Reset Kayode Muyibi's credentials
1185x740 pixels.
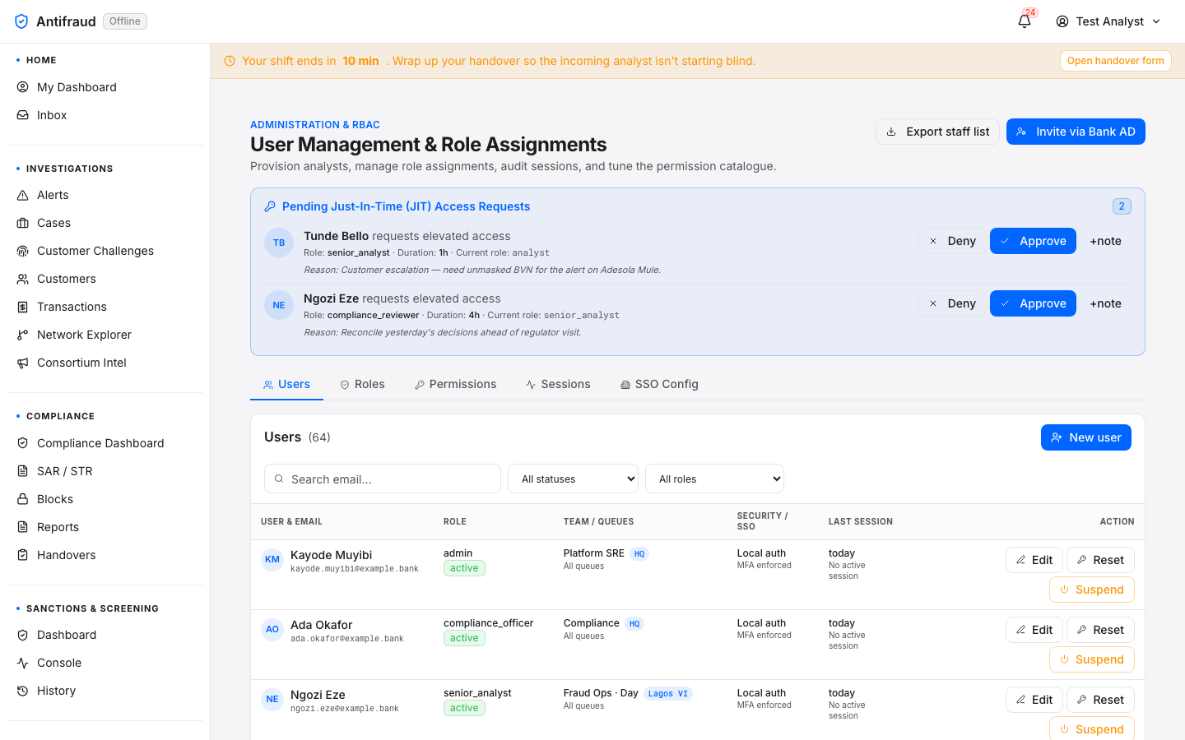click(1100, 560)
